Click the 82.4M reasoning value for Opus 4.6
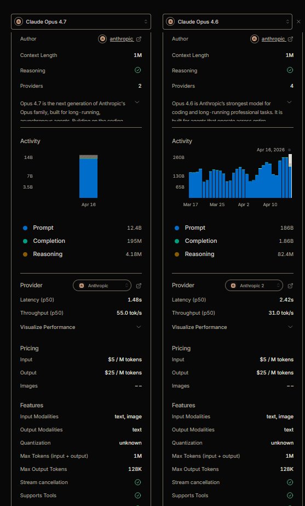The image size is (305, 506). click(286, 254)
